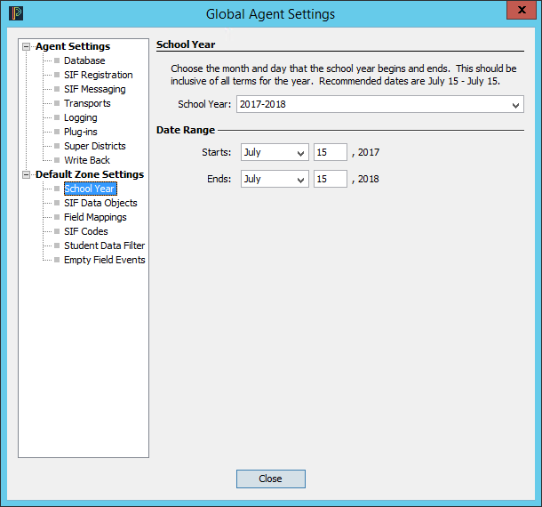
Task: Open SIF Data Objects settings
Action: 100,204
